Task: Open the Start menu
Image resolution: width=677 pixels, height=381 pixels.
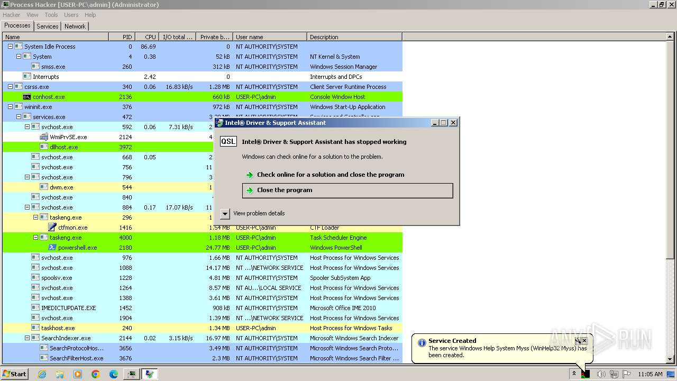Action: pyautogui.click(x=14, y=374)
